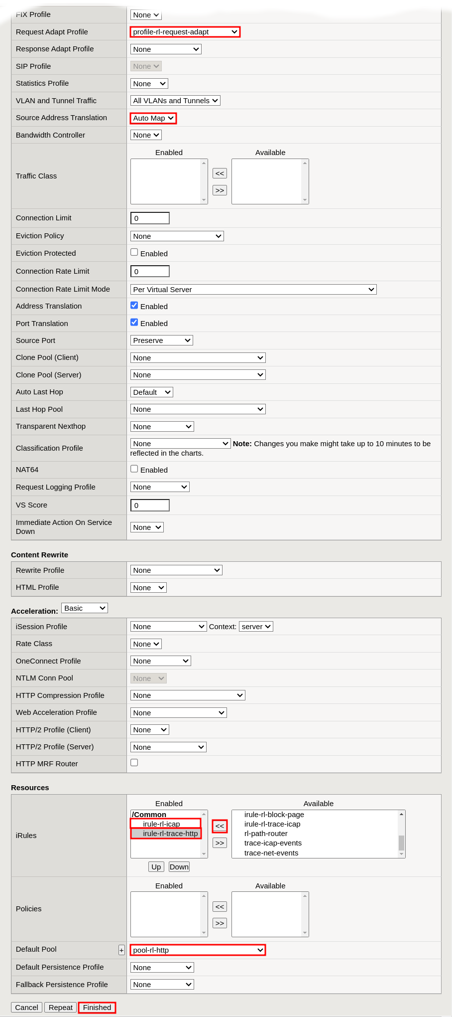Open Source Address Translation dropdown
This screenshot has height=1017, width=452.
pyautogui.click(x=153, y=118)
